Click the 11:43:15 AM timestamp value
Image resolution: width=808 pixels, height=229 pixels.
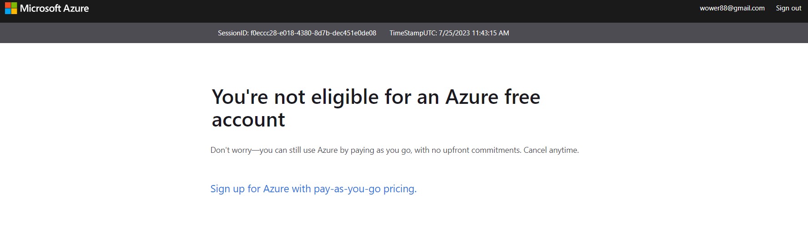490,33
